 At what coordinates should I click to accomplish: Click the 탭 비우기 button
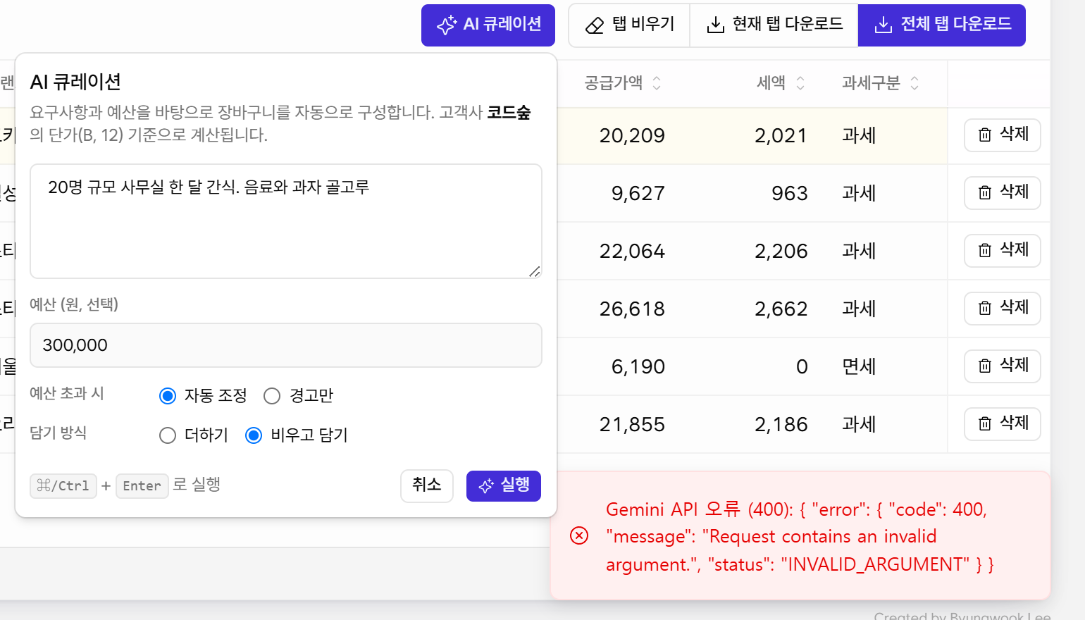pos(629,25)
